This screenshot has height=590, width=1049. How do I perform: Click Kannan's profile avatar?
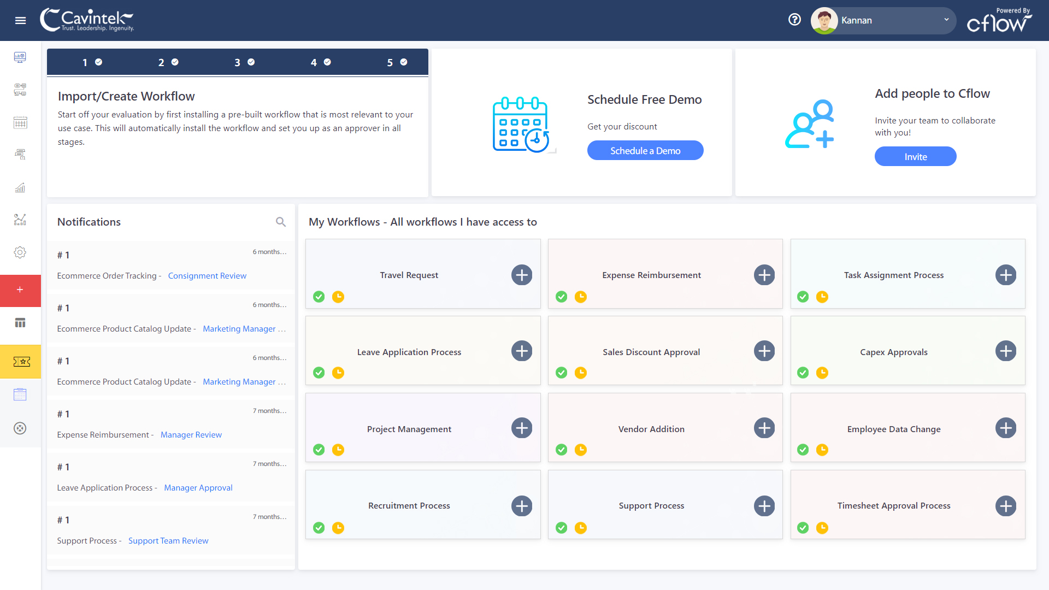[x=824, y=21]
